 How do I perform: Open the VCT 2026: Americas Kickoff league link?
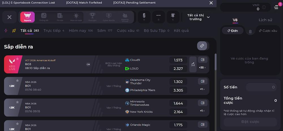[40, 60]
